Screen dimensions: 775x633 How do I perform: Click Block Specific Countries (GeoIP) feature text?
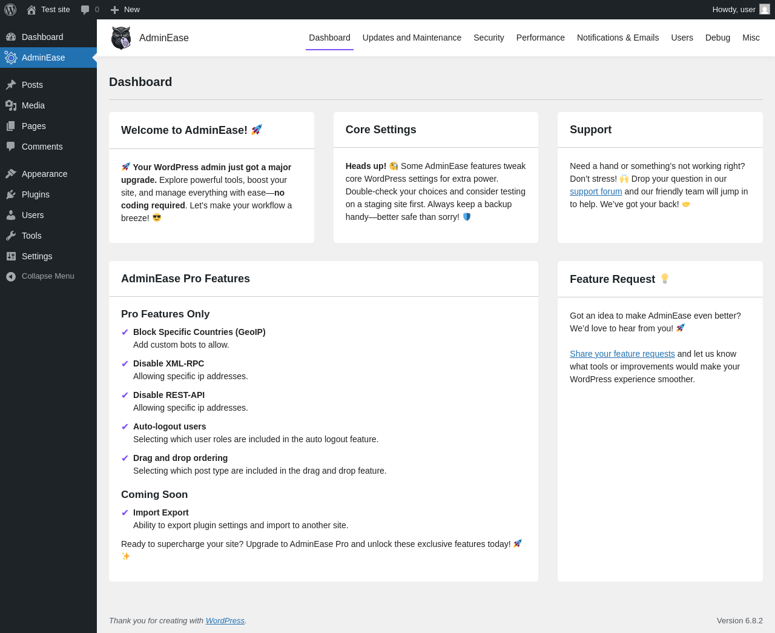(x=199, y=332)
